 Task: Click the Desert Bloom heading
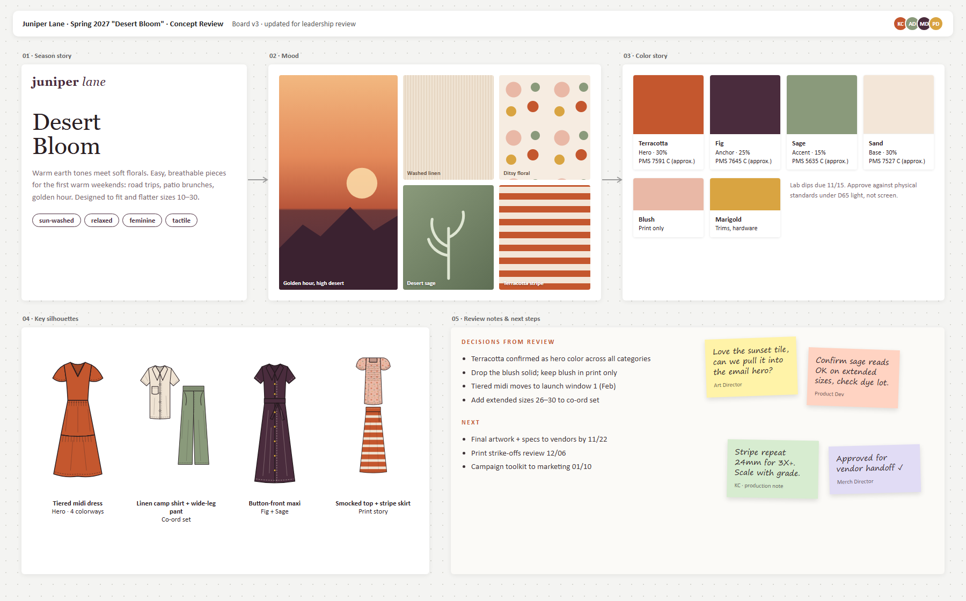67,134
